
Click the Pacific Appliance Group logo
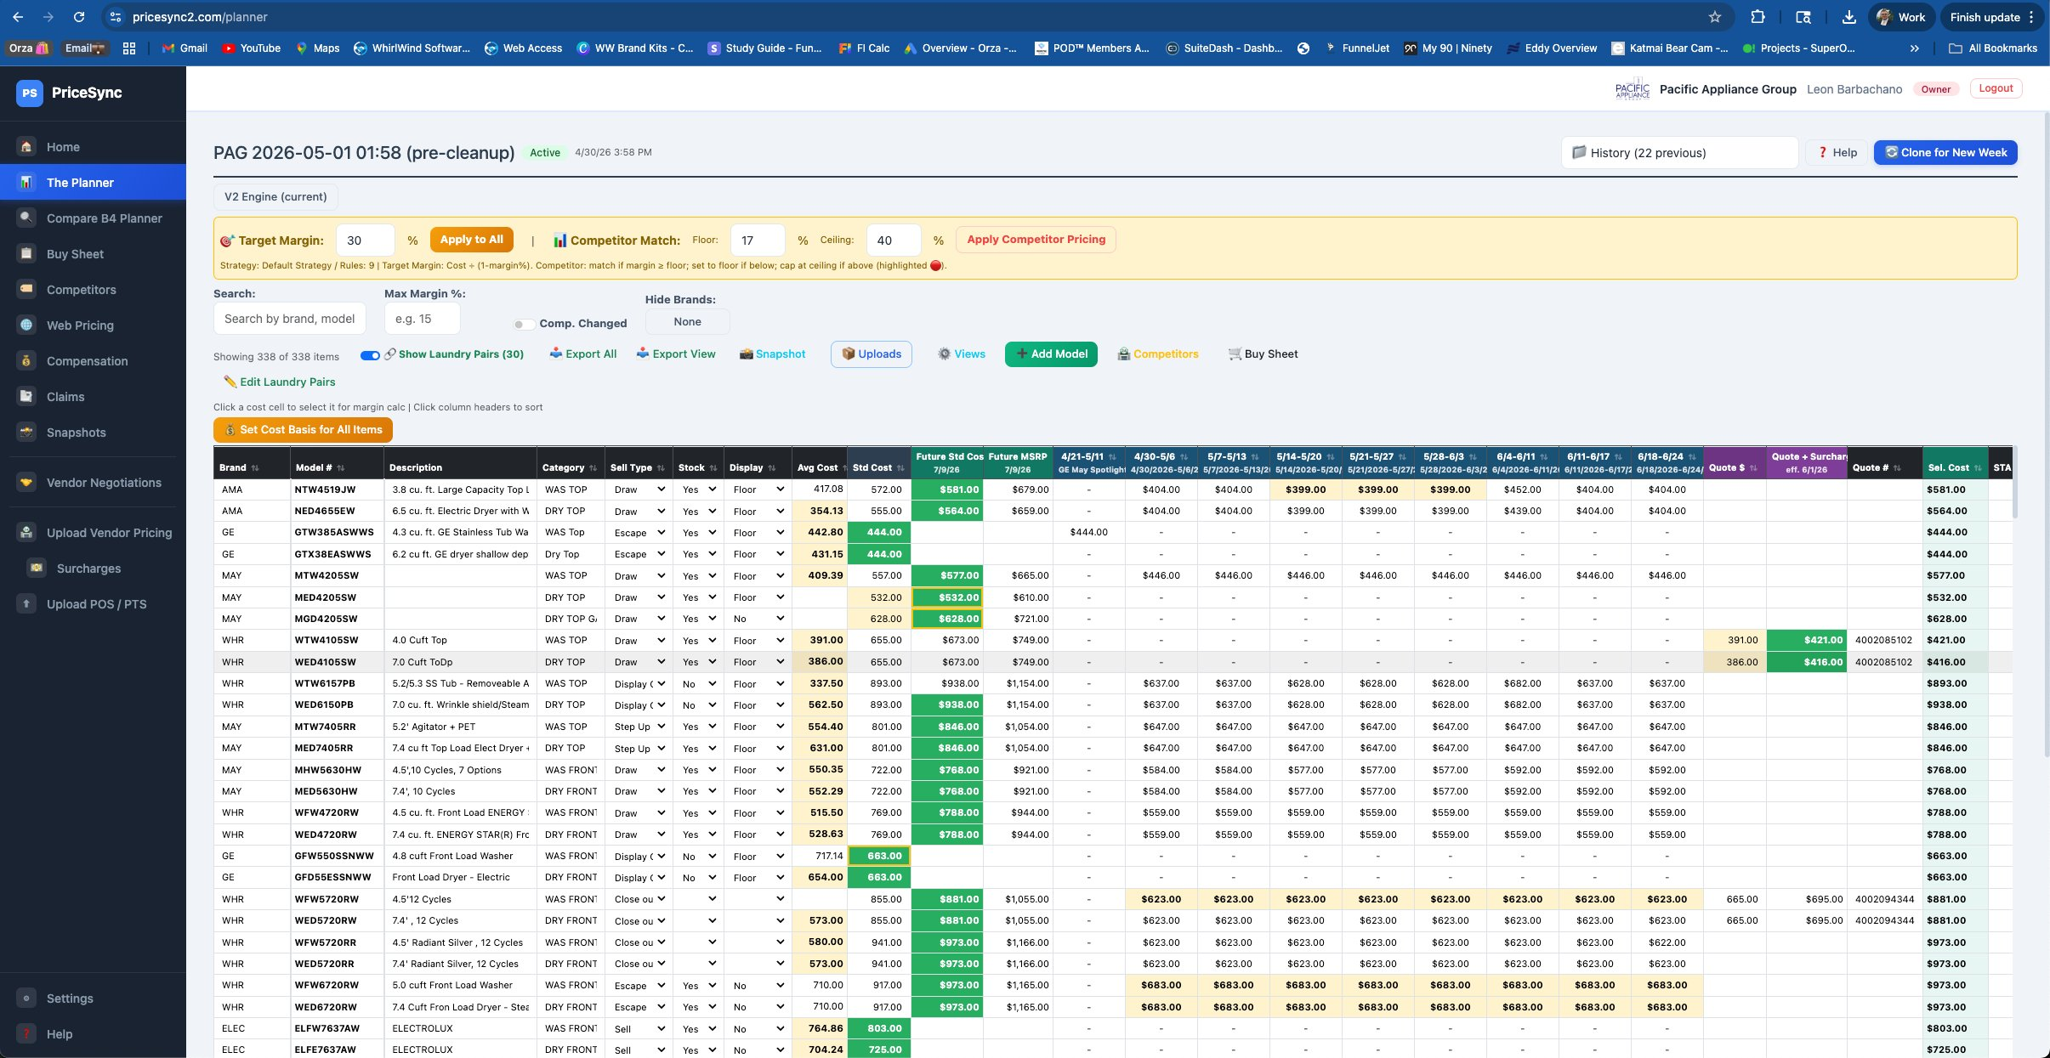pyautogui.click(x=1632, y=89)
